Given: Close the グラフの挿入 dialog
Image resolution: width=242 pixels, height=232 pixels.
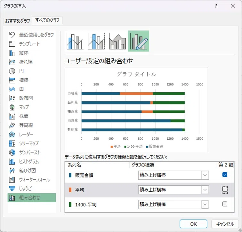Looking at the screenshot, I should (233, 6).
